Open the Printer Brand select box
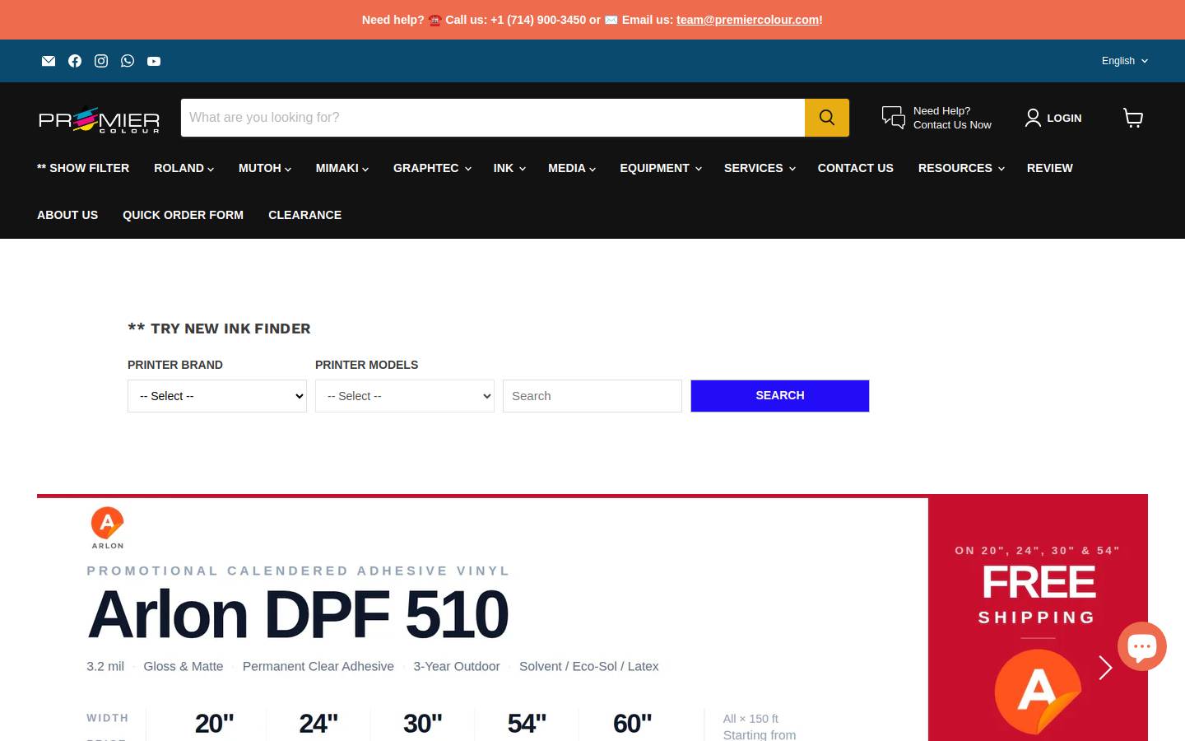The height and width of the screenshot is (741, 1185). 217,396
